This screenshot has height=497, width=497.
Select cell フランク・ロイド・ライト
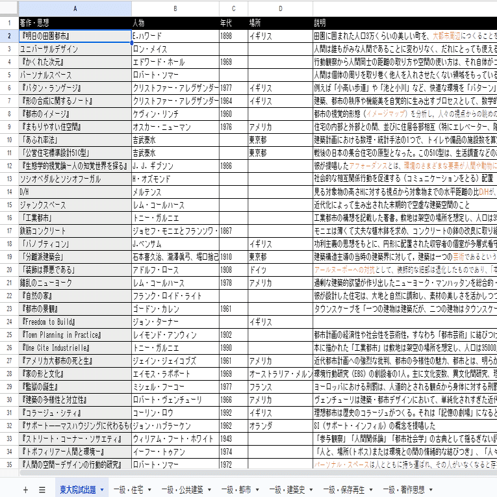click(x=175, y=296)
